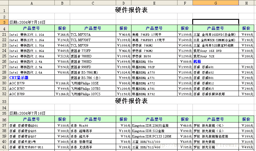The image size is (256, 151).
Task: Select row 41 header
Action: (x=4, y=147)
